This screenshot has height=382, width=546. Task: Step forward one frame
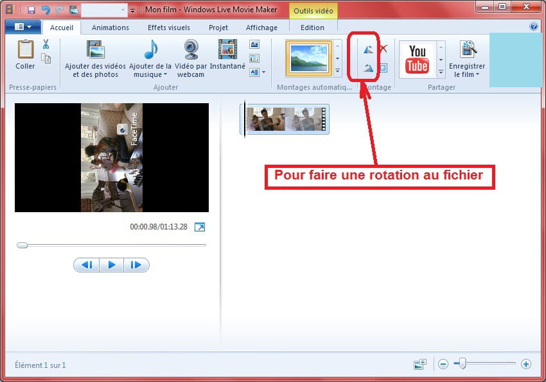tap(136, 265)
